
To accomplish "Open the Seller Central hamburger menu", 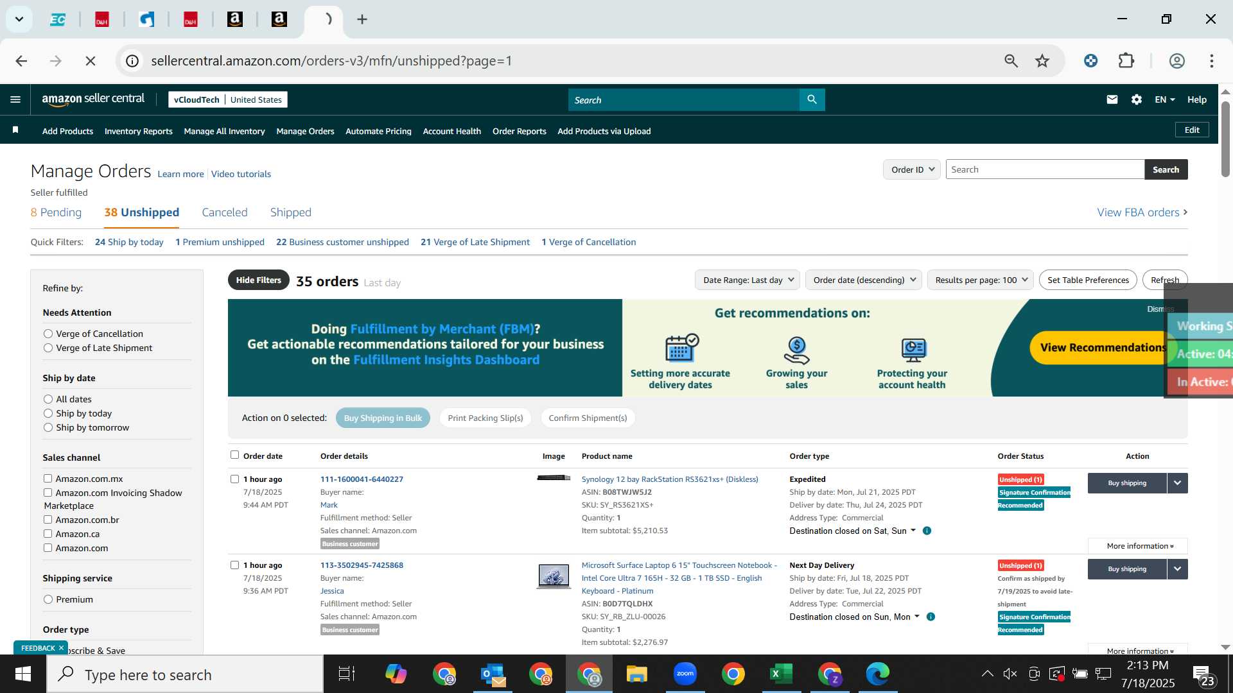I will click(15, 99).
